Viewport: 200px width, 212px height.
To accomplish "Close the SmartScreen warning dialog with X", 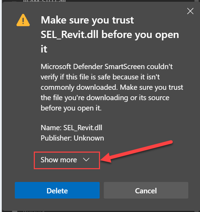I will (190, 11).
